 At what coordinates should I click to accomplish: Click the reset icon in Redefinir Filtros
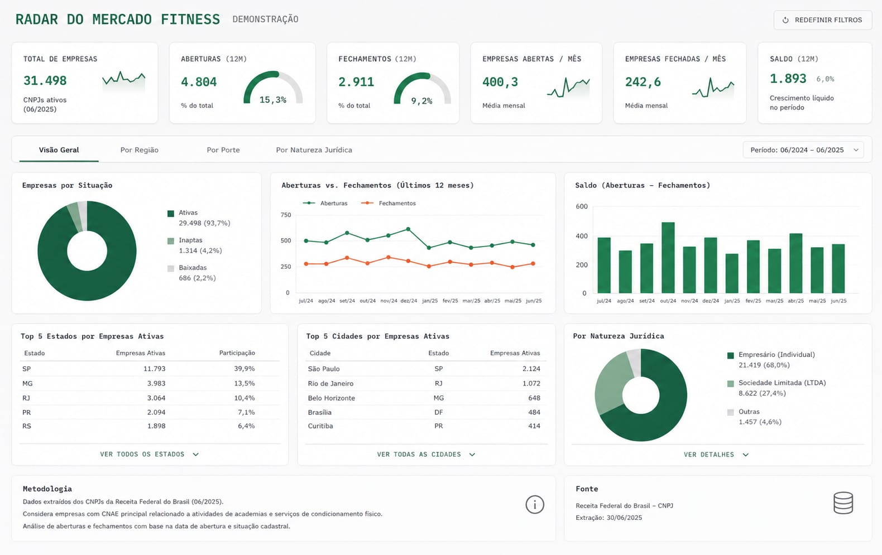[x=785, y=20]
